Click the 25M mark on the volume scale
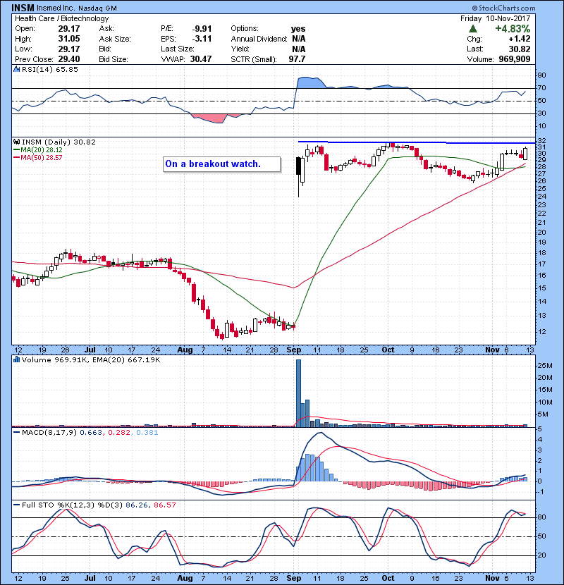564x585 pixels. [x=544, y=366]
